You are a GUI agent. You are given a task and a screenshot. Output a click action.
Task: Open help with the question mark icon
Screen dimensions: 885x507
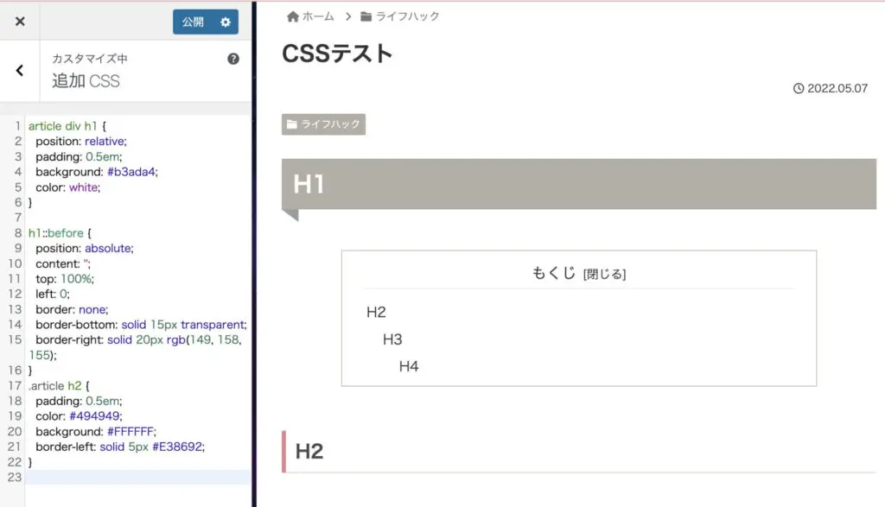pos(233,59)
